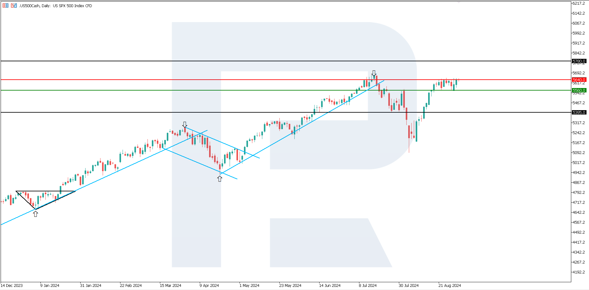Click the 5317.2 price axis value
Screen dimensions: 589x290
pos(579,123)
